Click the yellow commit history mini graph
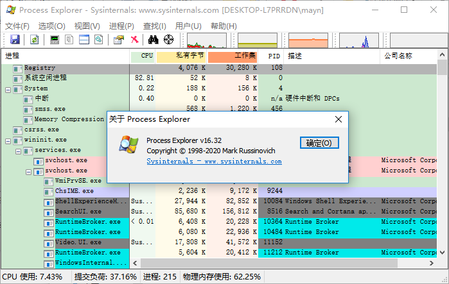The width and height of the screenshot is (449, 284). (258, 40)
